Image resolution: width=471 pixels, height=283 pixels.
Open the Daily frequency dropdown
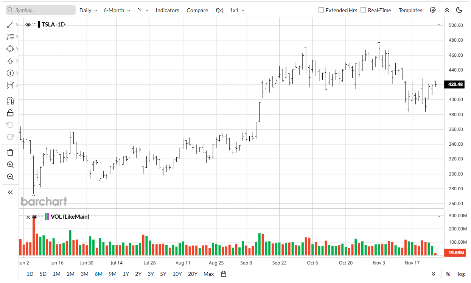point(88,10)
